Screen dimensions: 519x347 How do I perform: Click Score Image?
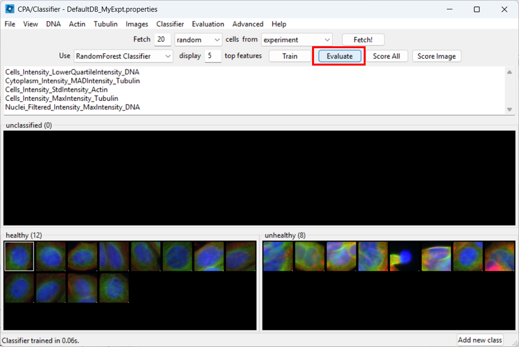[437, 56]
